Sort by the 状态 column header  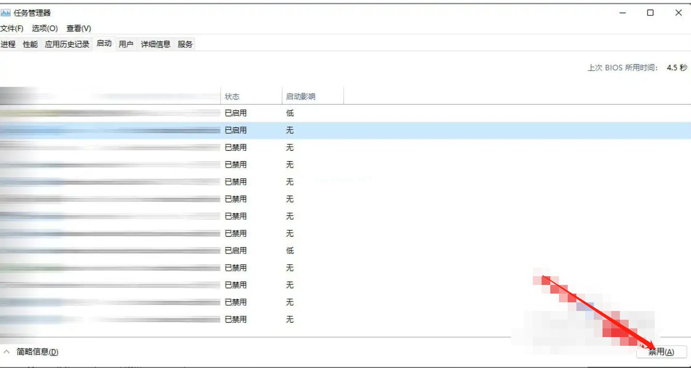pyautogui.click(x=232, y=97)
